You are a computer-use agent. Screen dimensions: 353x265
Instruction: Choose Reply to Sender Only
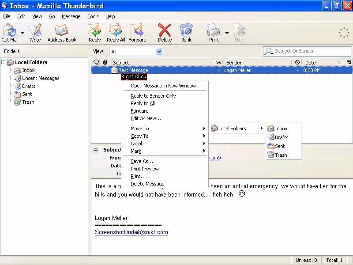point(165,96)
